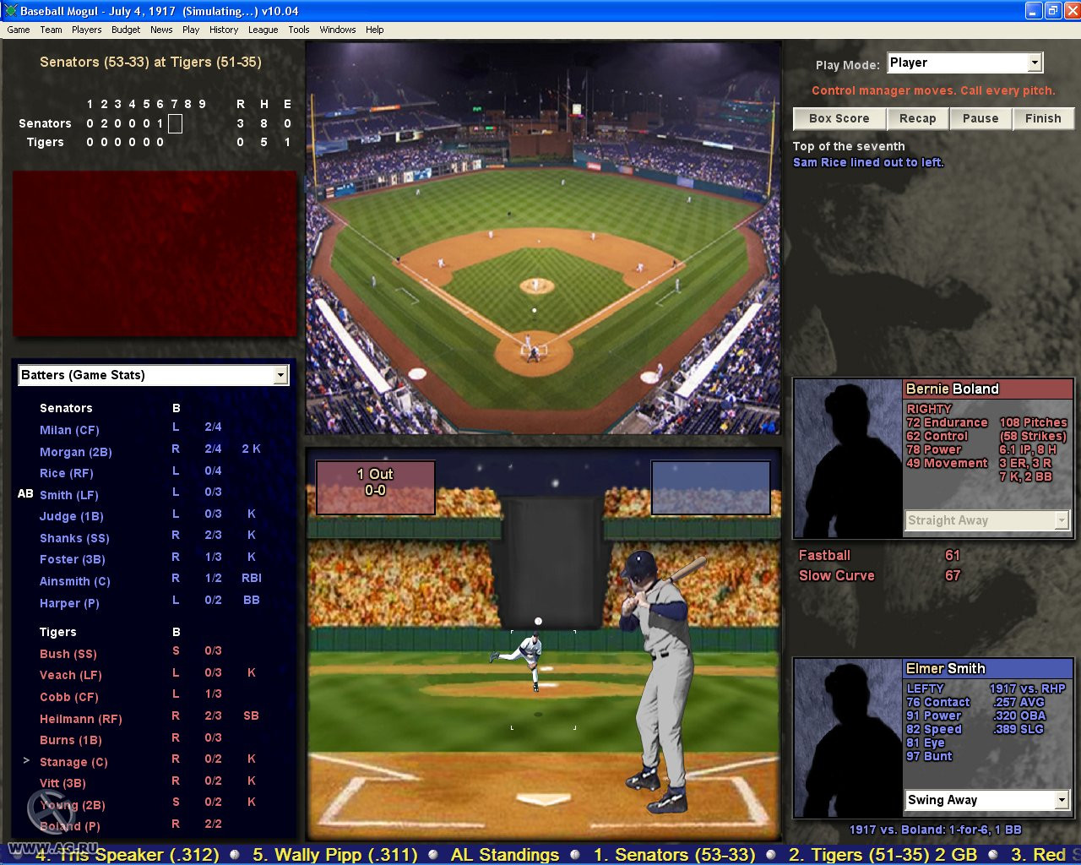The image size is (1081, 865).
Task: Select Morgan (2B) in Senators lineup
Action: tap(76, 452)
